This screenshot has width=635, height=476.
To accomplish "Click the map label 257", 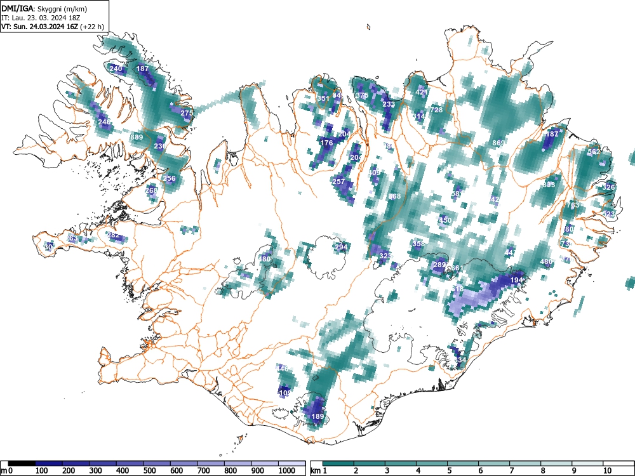I will [338, 182].
